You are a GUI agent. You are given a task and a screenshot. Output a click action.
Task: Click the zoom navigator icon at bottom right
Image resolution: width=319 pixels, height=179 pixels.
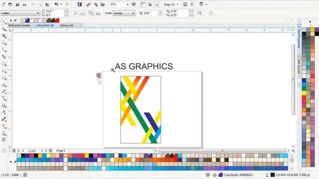(x=293, y=151)
